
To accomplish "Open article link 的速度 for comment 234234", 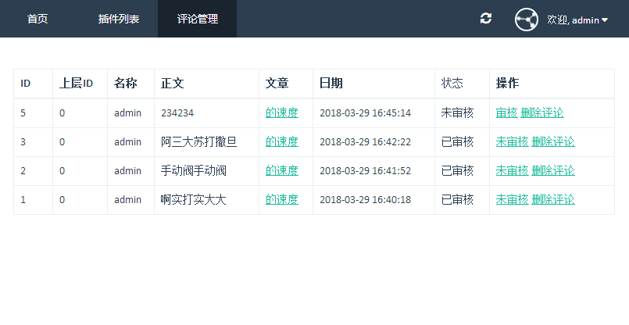I will coord(281,112).
